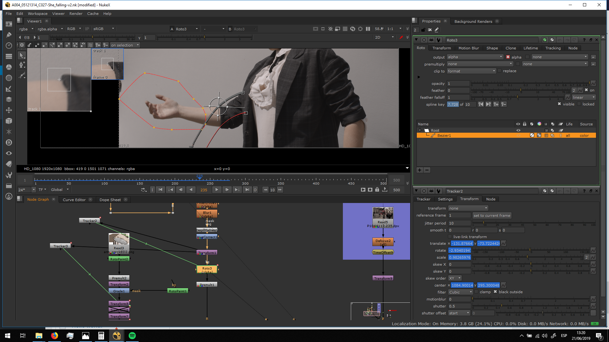The image size is (609, 342).
Task: Jump to first frame button
Action: [160, 190]
